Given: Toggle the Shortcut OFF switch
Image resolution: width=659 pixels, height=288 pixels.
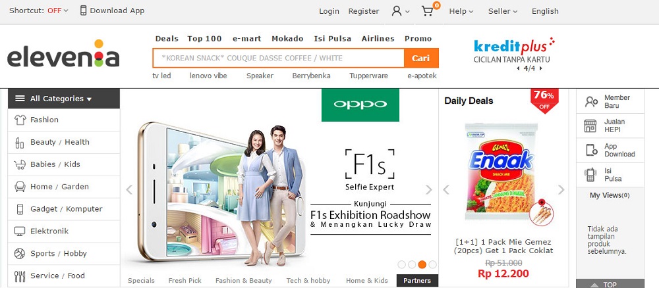Looking at the screenshot, I should pyautogui.click(x=57, y=11).
